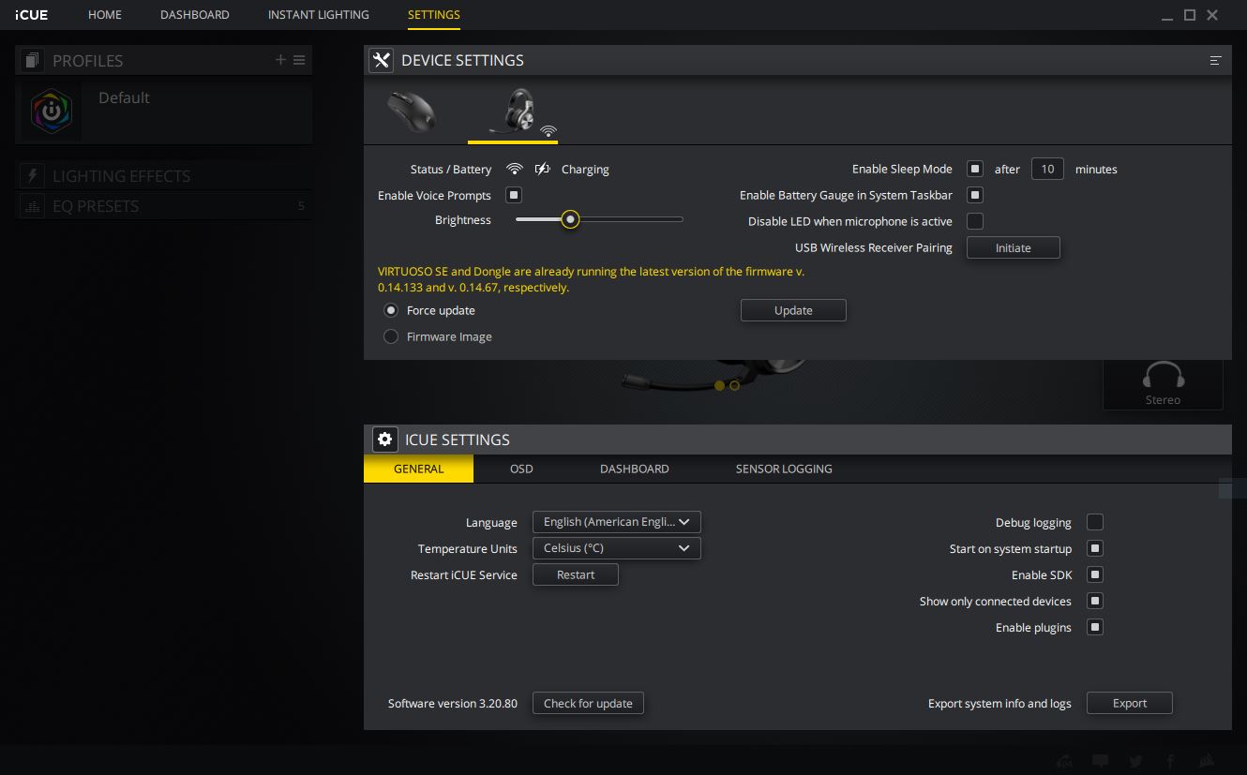Screen dimensions: 1247x775
Task: Click the EQ Presets equalizer icon
Action: [32, 206]
